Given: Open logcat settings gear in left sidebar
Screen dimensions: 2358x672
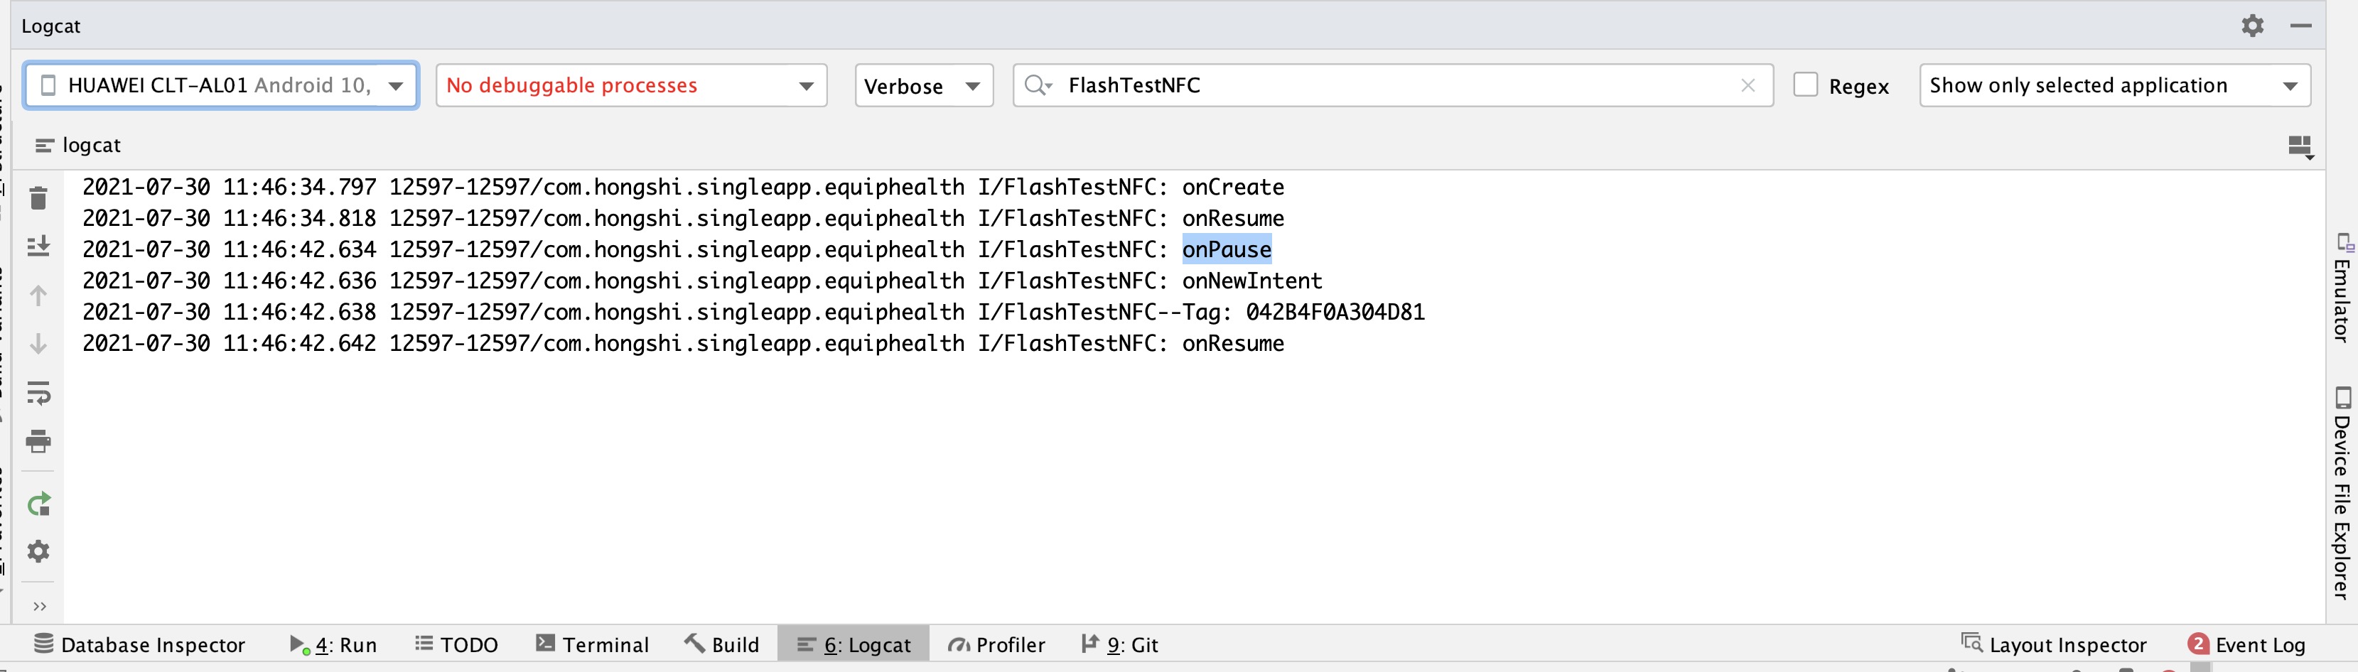Looking at the screenshot, I should 38,551.
